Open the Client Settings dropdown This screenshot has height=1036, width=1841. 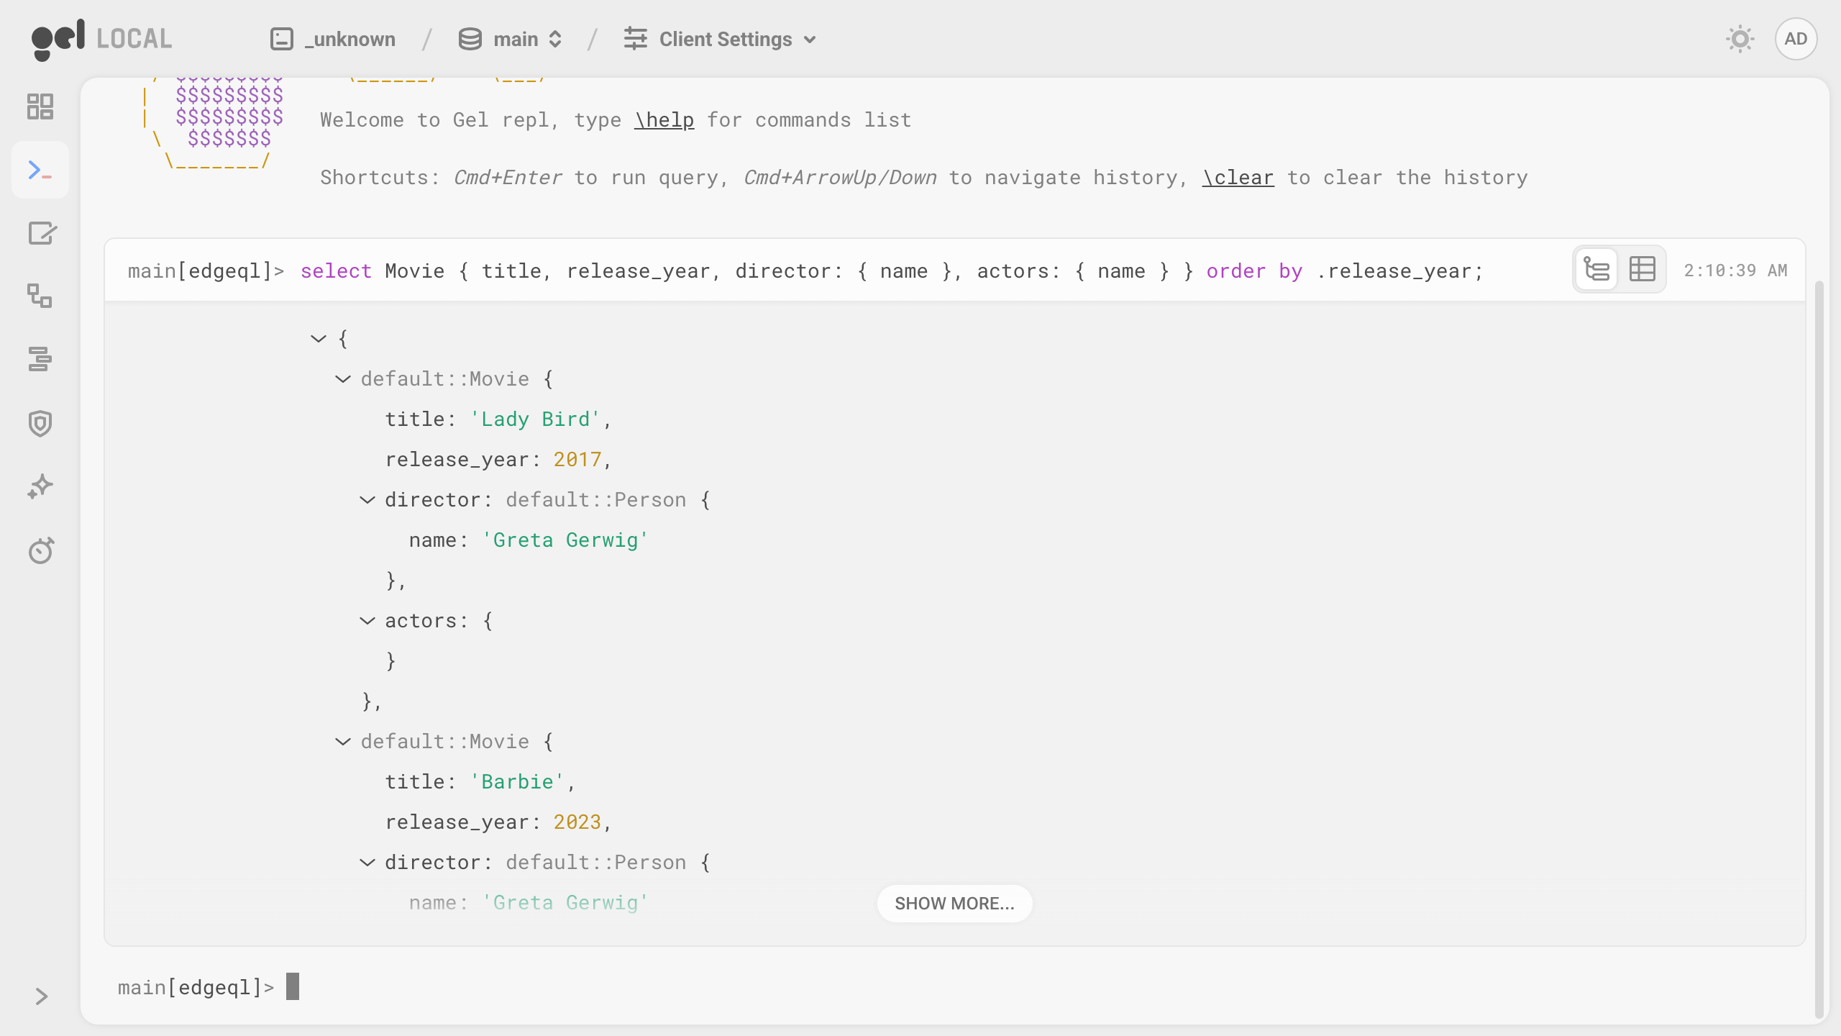pyautogui.click(x=720, y=39)
